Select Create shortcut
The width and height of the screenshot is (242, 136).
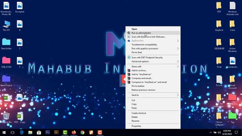(153, 113)
